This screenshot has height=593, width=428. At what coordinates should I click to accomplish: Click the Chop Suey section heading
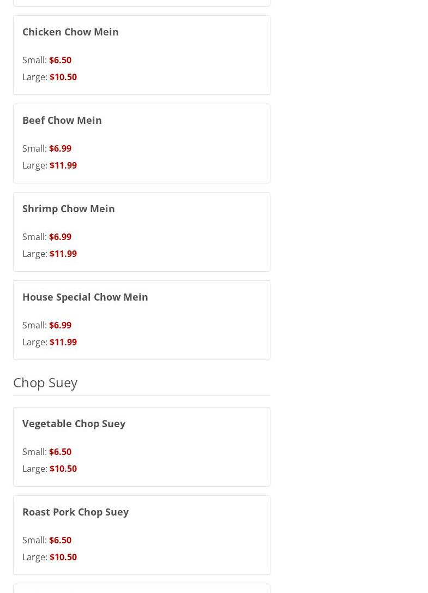45,383
